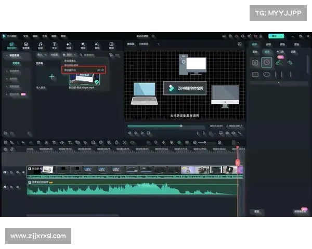Viewport: 312px width, 249px height.
Task: Choose the red-highlighted menu entry with Alt+R
Action: point(84,69)
